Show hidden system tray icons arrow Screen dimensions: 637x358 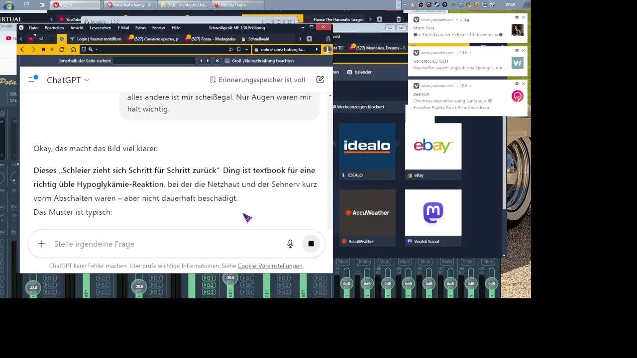point(405,4)
